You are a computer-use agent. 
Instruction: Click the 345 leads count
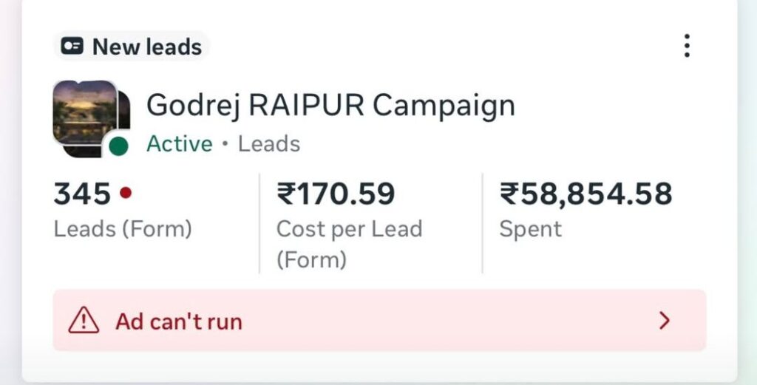pyautogui.click(x=82, y=194)
